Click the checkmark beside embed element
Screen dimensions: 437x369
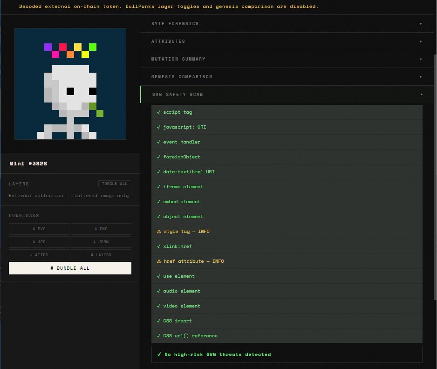tap(158, 201)
